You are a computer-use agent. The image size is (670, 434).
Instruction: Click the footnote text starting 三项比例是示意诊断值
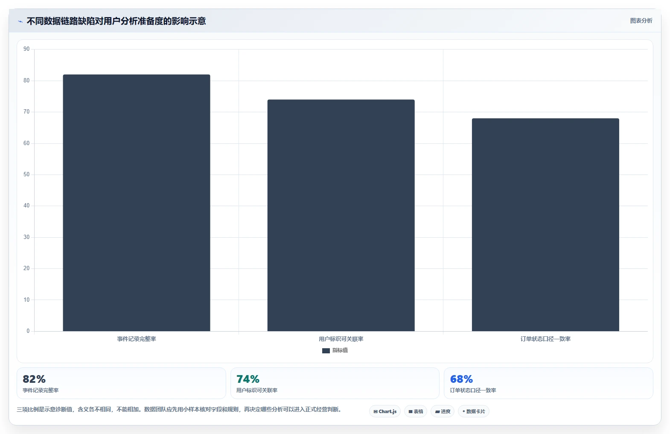[179, 409]
